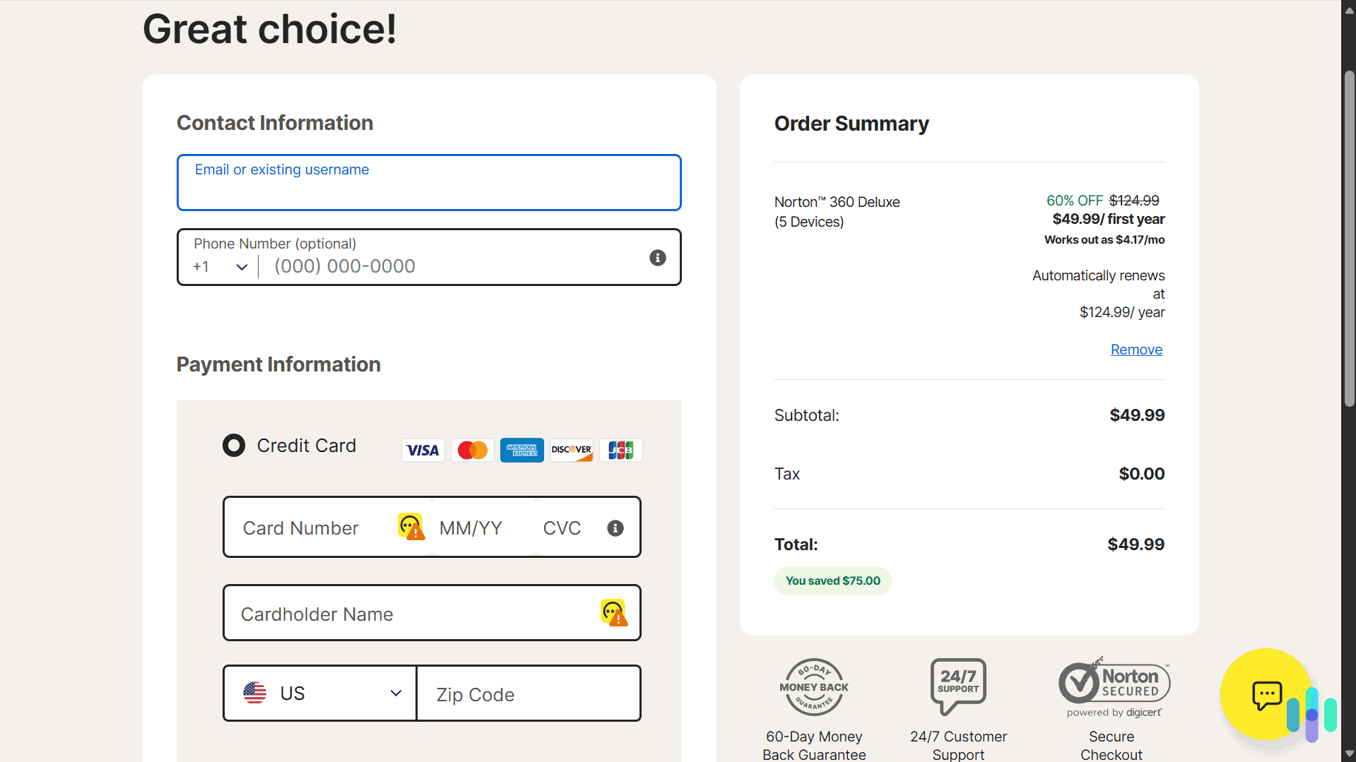Click the 'You saved $75.00' badge
The width and height of the screenshot is (1356, 762).
click(832, 581)
